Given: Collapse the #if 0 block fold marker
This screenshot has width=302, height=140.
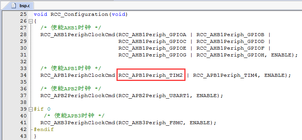Looking at the screenshot, I should coord(31,109).
